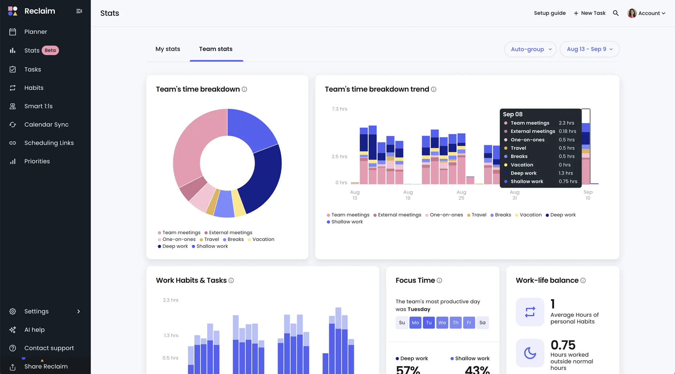Open the Aug 13 - Sep 9 date range picker

(x=590, y=49)
